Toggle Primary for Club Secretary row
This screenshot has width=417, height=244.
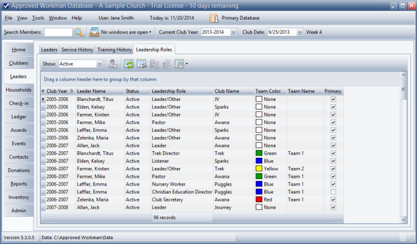[x=333, y=199]
